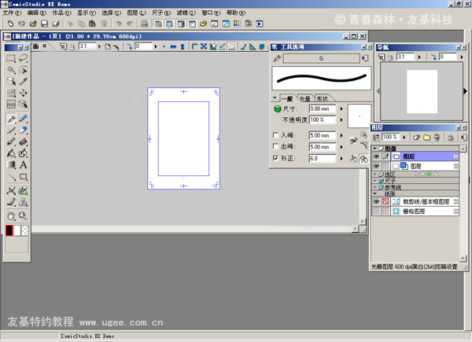Screen dimensions: 472x342
Task: Enable the 出峰 checkbox
Action: pyautogui.click(x=275, y=147)
